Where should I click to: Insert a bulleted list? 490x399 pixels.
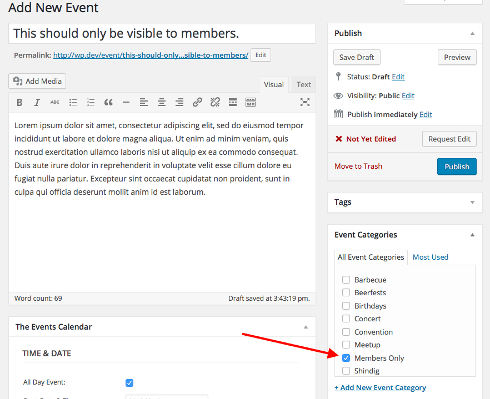[x=73, y=102]
